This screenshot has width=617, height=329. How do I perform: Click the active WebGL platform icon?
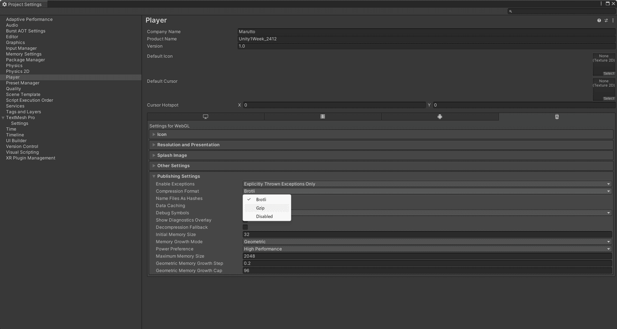(x=556, y=117)
